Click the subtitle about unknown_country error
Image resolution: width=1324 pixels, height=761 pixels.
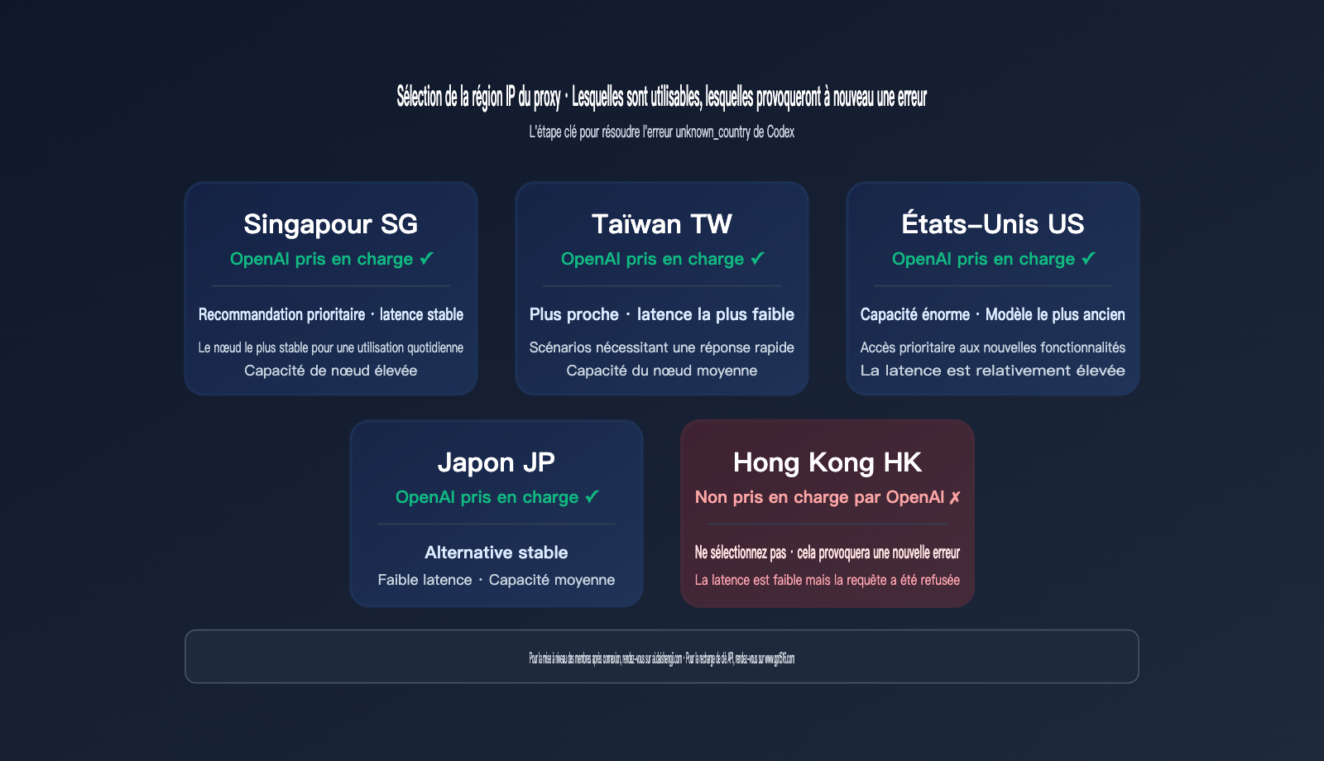[x=662, y=132]
